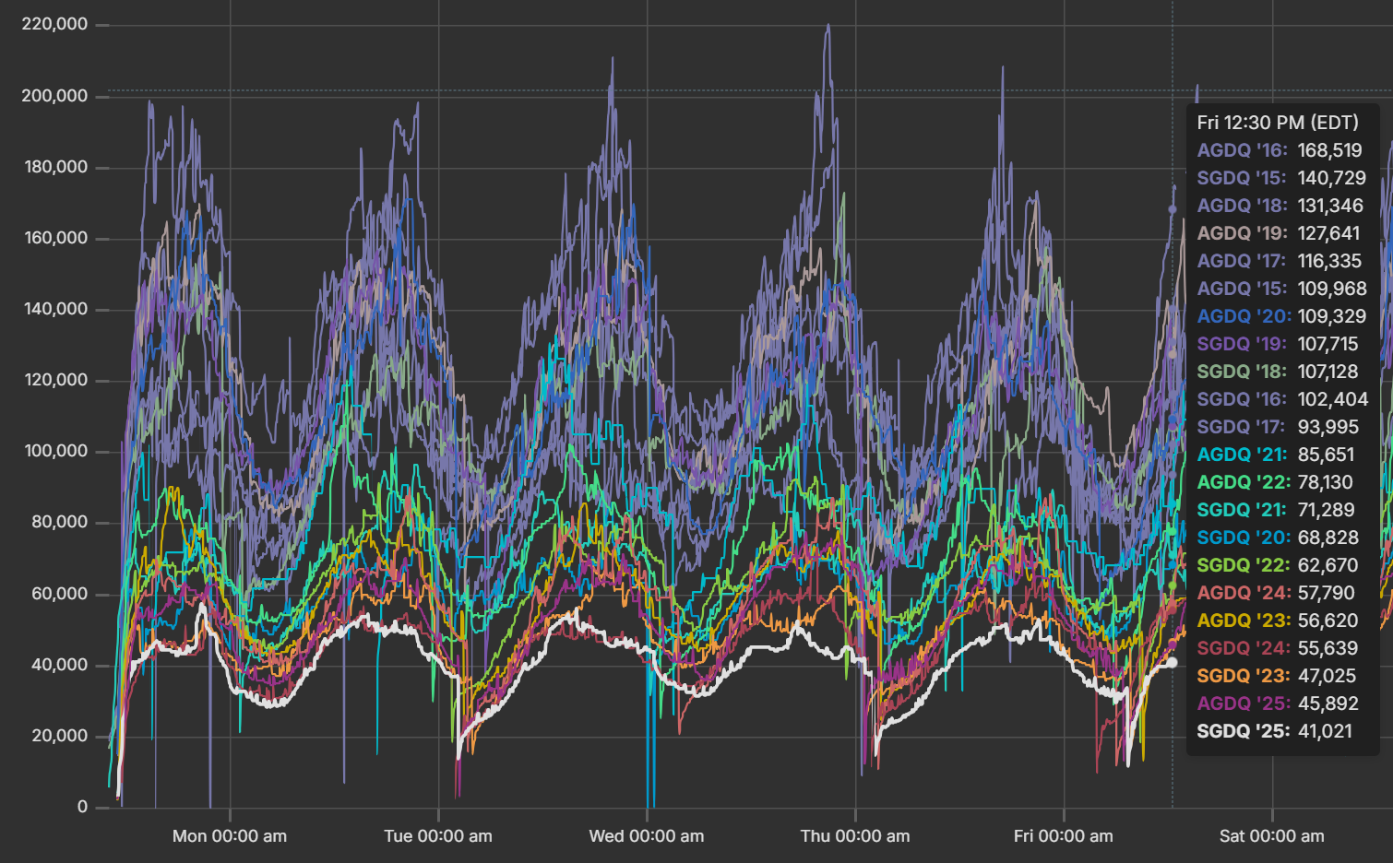Click the AGDQ '19 tooltip entry

[x=1279, y=233]
